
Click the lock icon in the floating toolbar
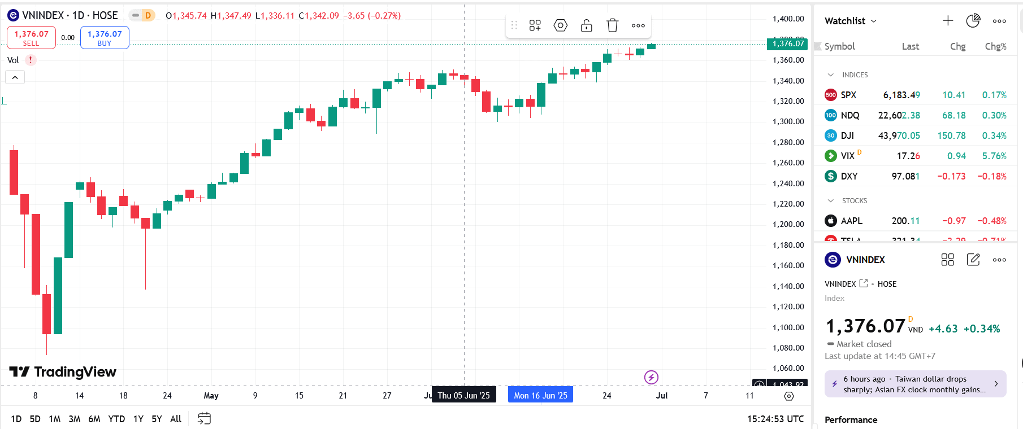[586, 25]
